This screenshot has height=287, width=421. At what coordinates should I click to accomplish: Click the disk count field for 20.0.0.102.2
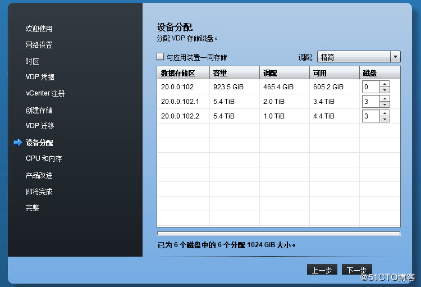(371, 116)
